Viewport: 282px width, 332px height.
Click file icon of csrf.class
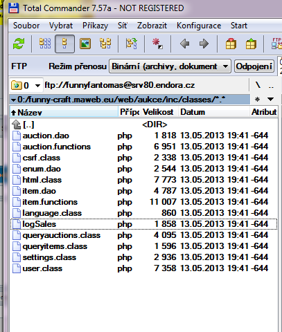pos(17,158)
